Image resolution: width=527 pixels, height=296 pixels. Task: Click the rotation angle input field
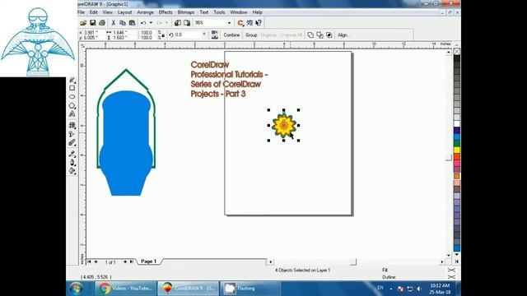[190, 35]
